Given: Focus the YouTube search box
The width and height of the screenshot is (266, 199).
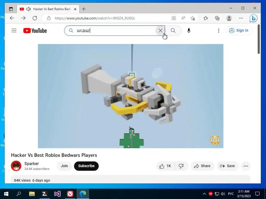Looking at the screenshot, I should (115, 31).
